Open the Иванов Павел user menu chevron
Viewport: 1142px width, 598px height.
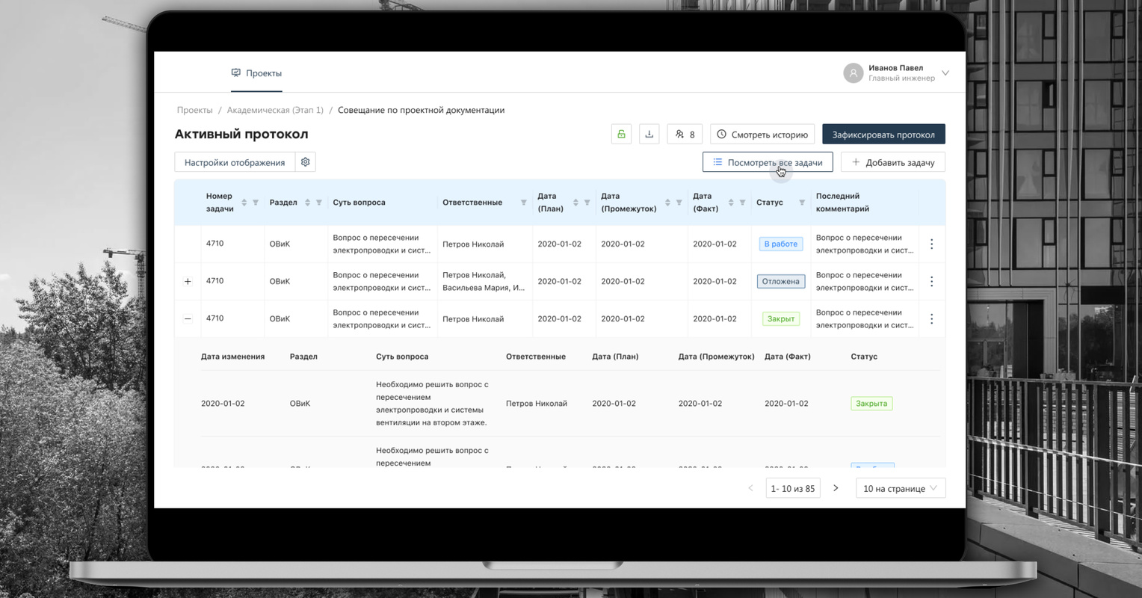tap(945, 73)
